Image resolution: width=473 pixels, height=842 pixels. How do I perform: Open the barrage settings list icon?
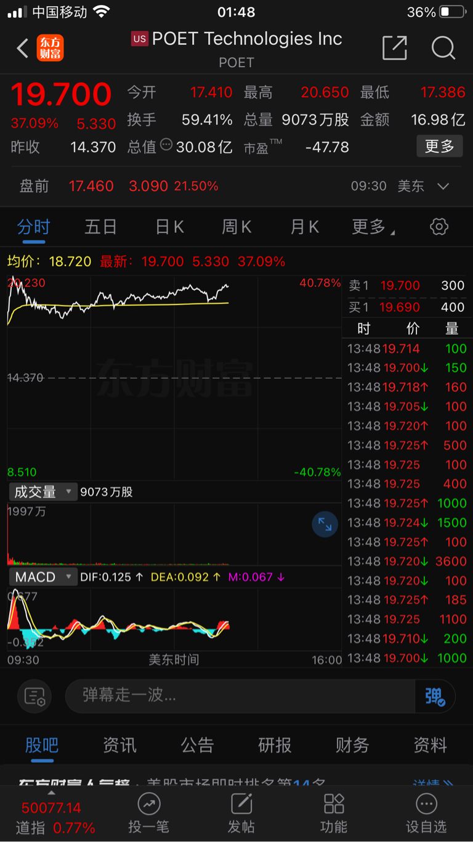pos(35,697)
